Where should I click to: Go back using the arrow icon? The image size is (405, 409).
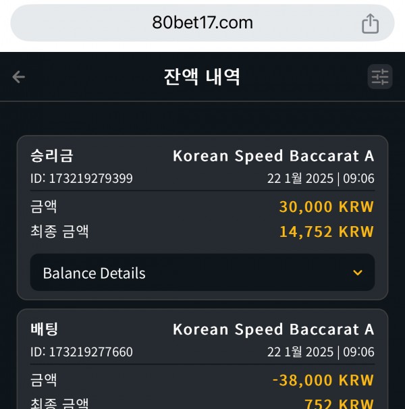[18, 77]
